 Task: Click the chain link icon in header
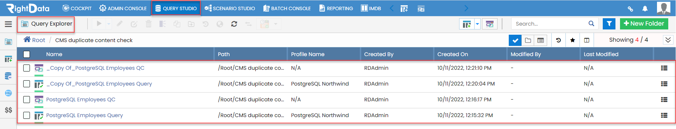(630, 9)
